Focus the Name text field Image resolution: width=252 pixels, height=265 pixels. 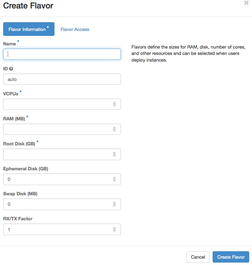point(62,54)
